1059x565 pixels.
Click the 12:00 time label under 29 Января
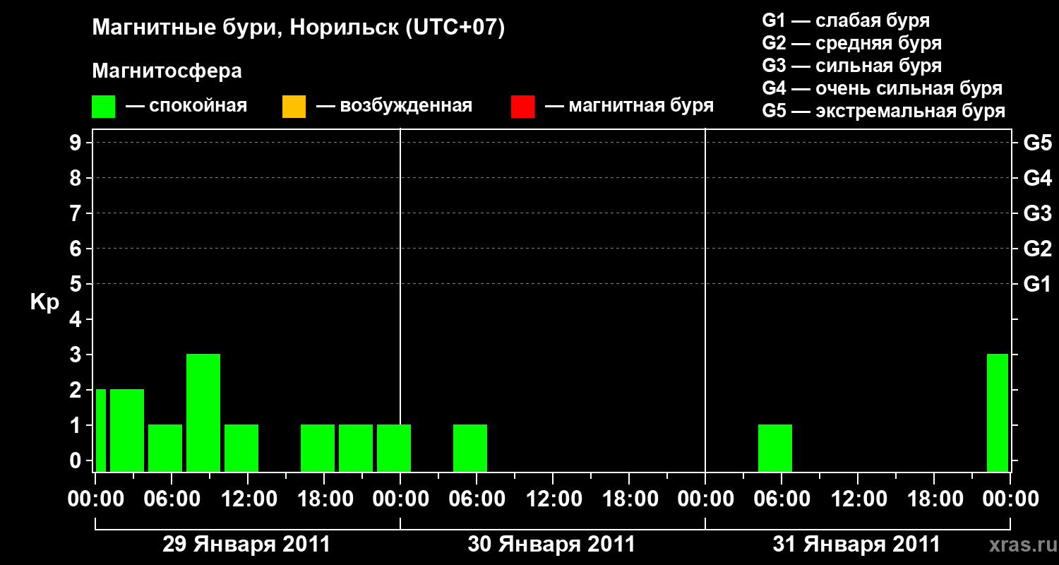point(249,499)
